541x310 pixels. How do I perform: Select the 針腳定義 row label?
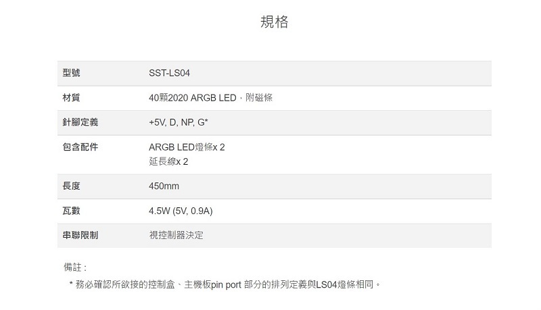point(80,123)
